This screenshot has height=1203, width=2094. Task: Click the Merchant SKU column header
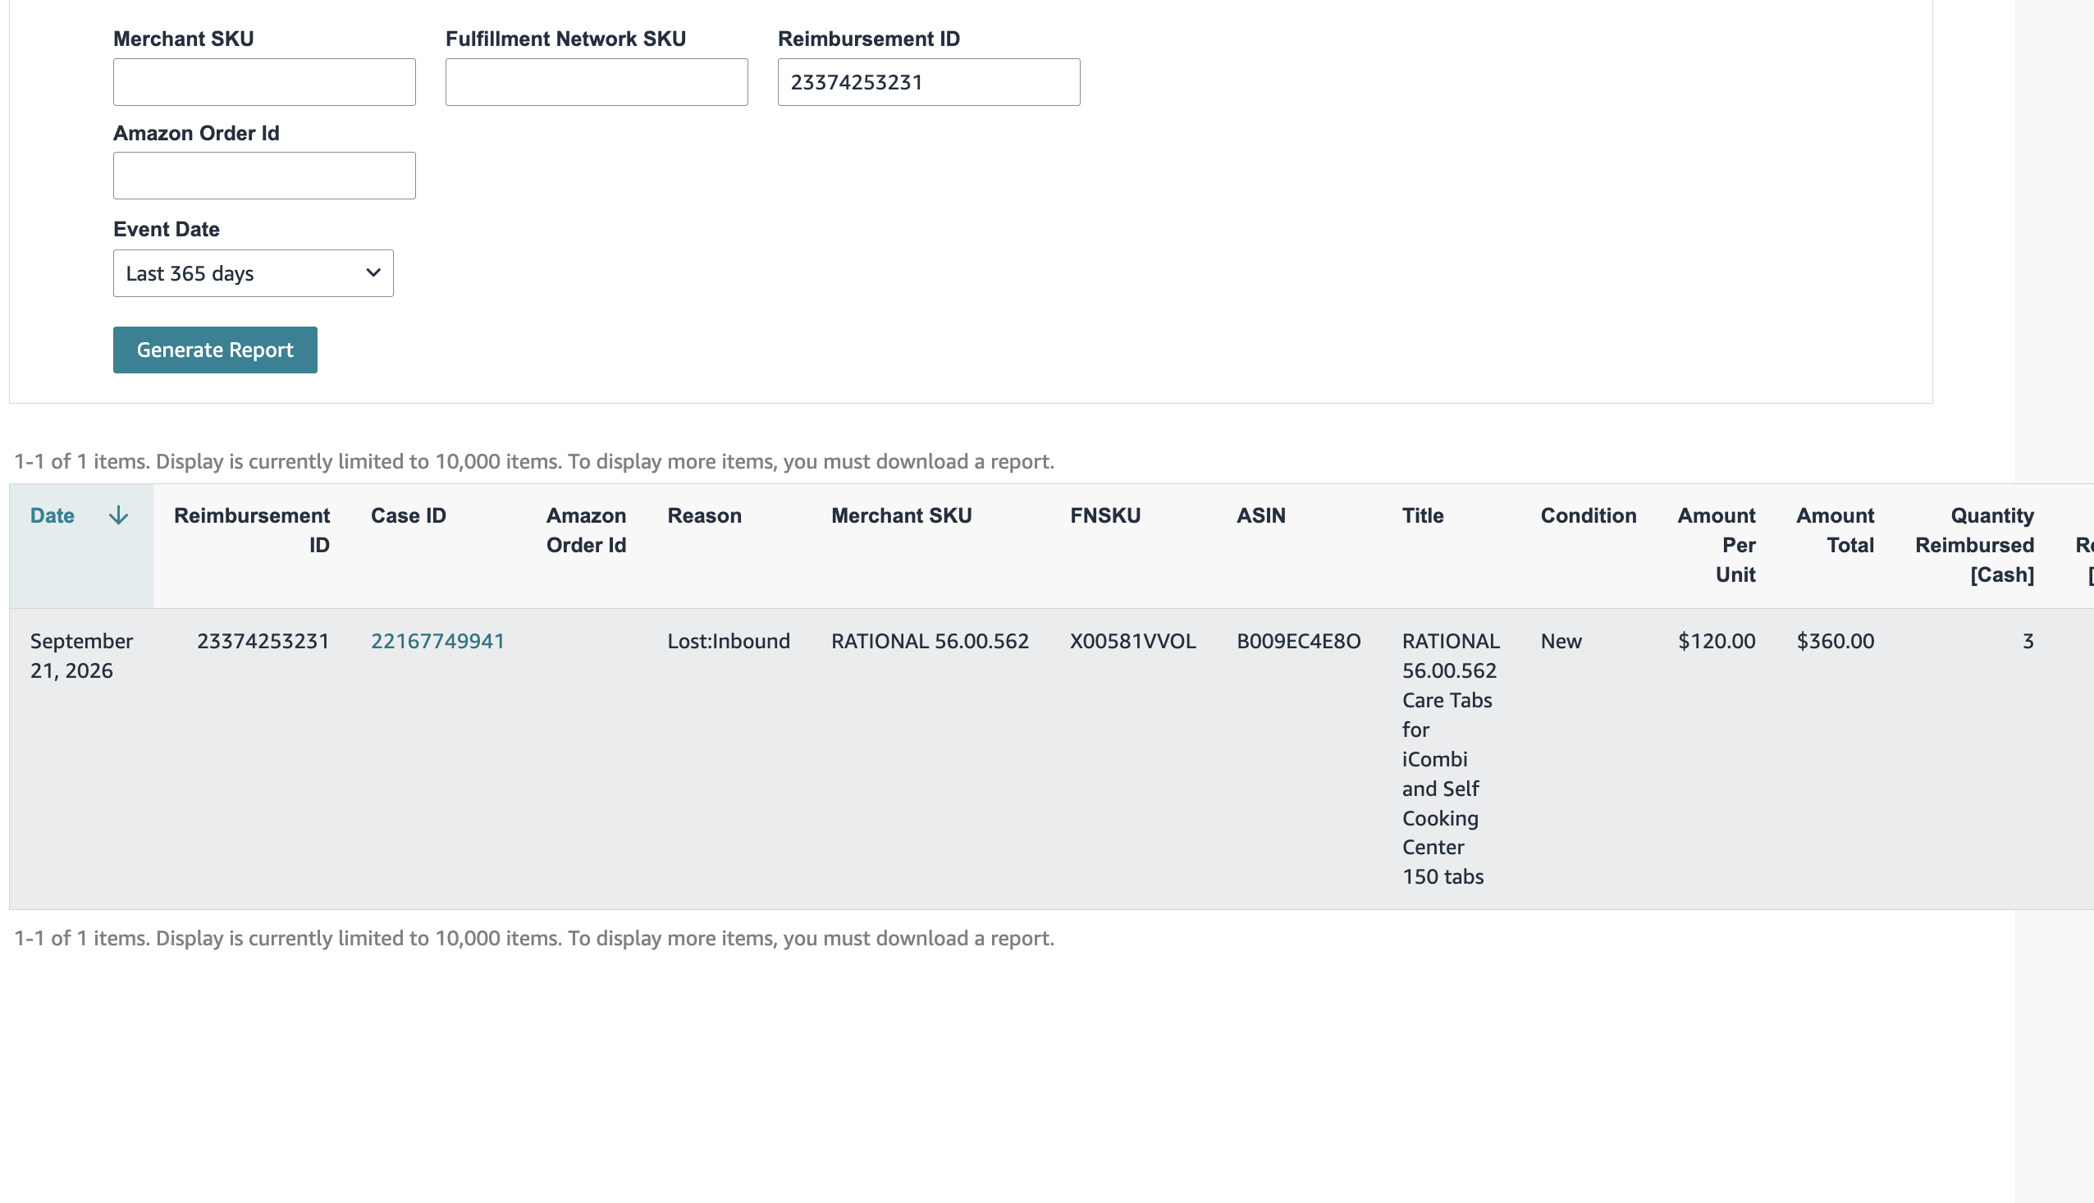[x=901, y=515]
